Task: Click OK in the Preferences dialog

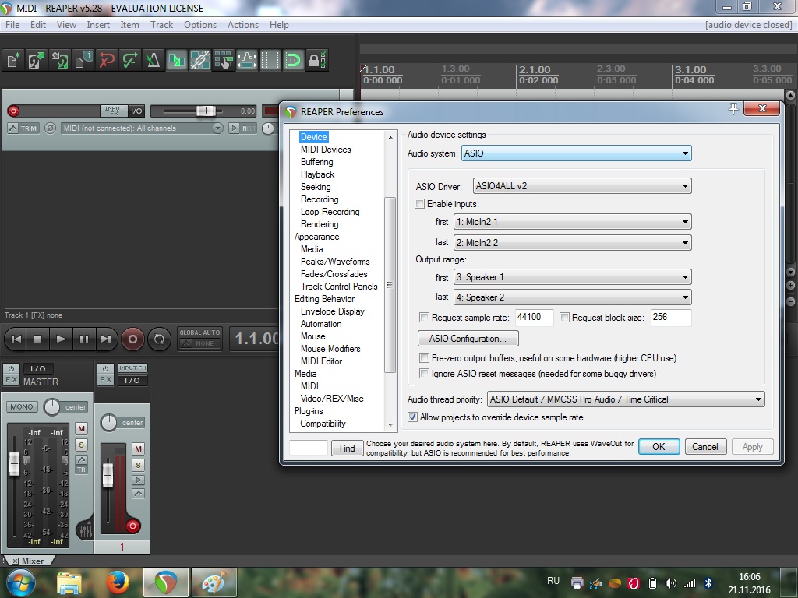Action: pyautogui.click(x=659, y=447)
